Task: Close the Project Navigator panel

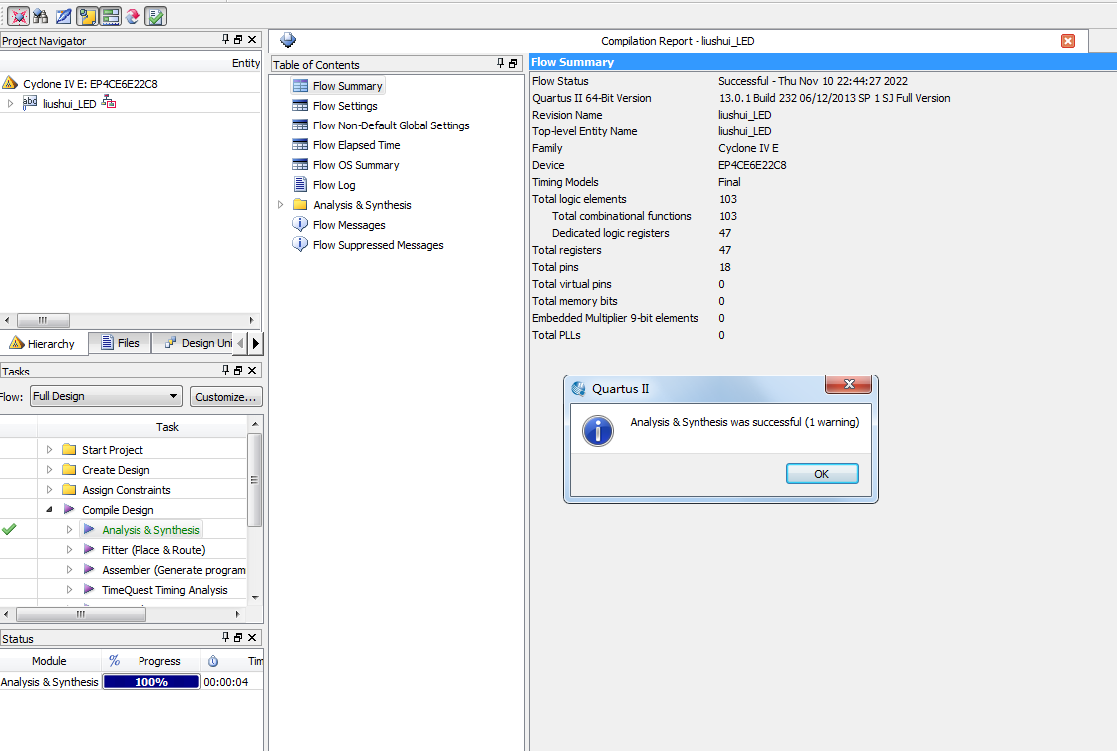Action: (x=252, y=40)
